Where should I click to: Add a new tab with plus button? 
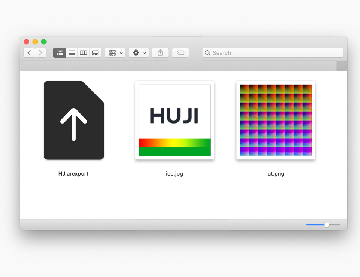tap(342, 66)
